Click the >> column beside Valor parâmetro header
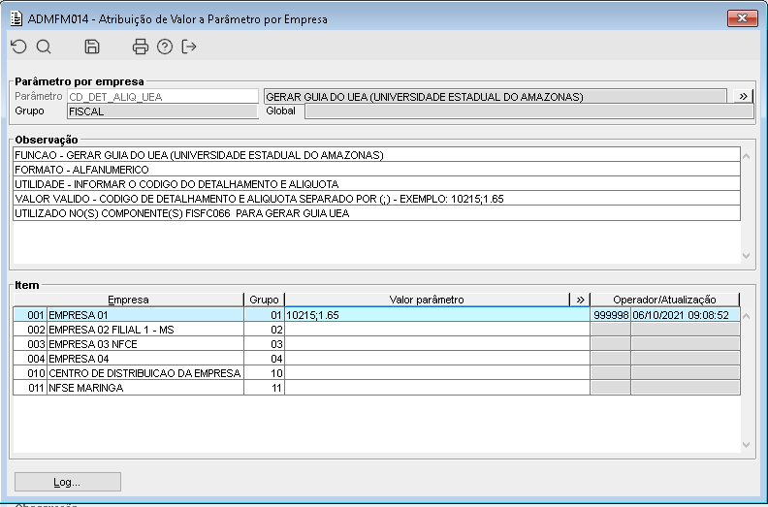Viewport: 768px width, 507px height. (580, 300)
